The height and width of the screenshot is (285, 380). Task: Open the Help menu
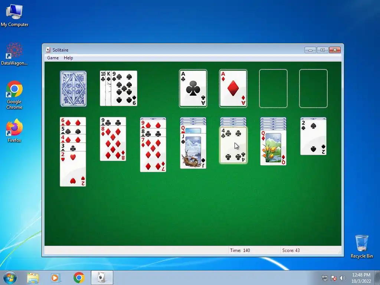[68, 58]
